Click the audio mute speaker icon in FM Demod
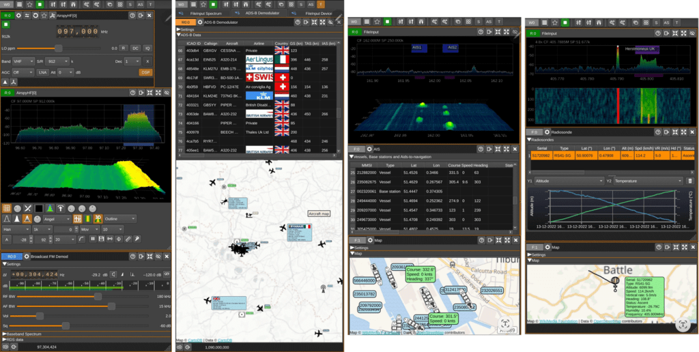 (114, 274)
